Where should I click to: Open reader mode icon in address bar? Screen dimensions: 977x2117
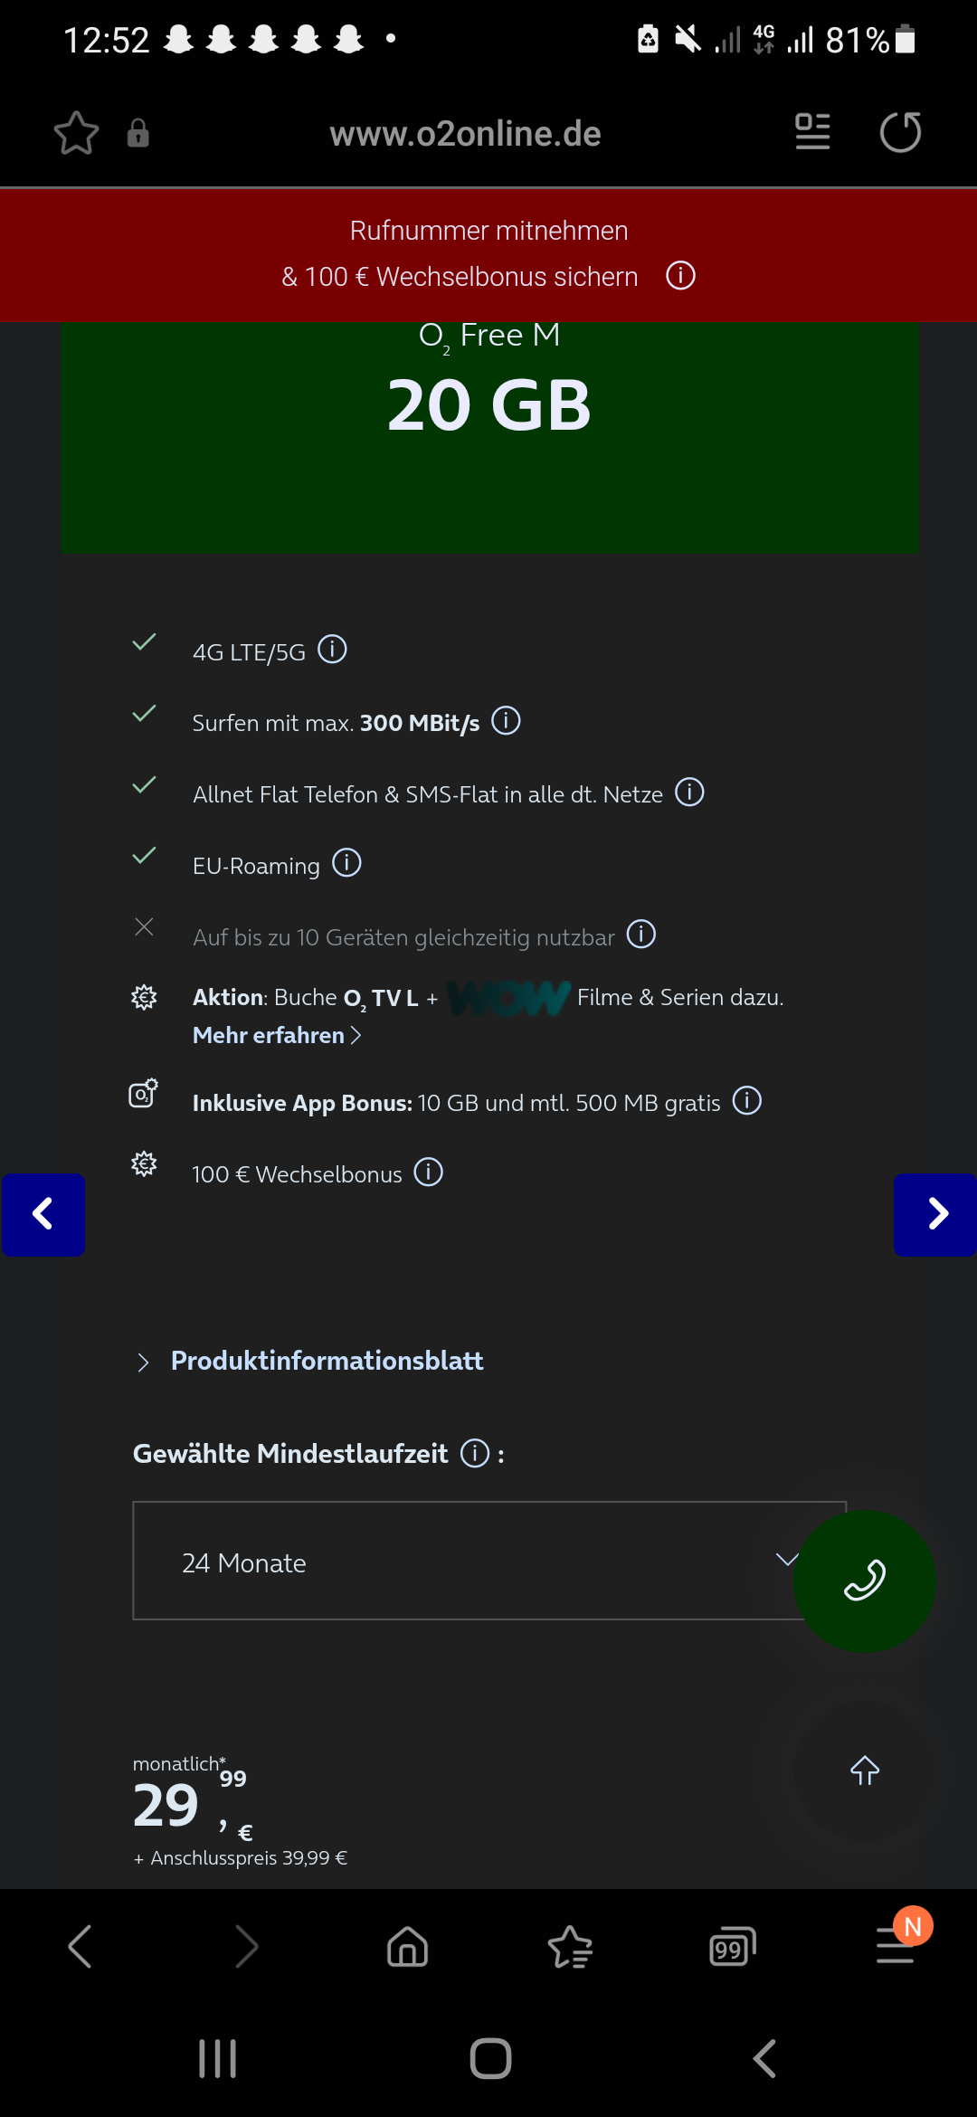[x=812, y=132]
